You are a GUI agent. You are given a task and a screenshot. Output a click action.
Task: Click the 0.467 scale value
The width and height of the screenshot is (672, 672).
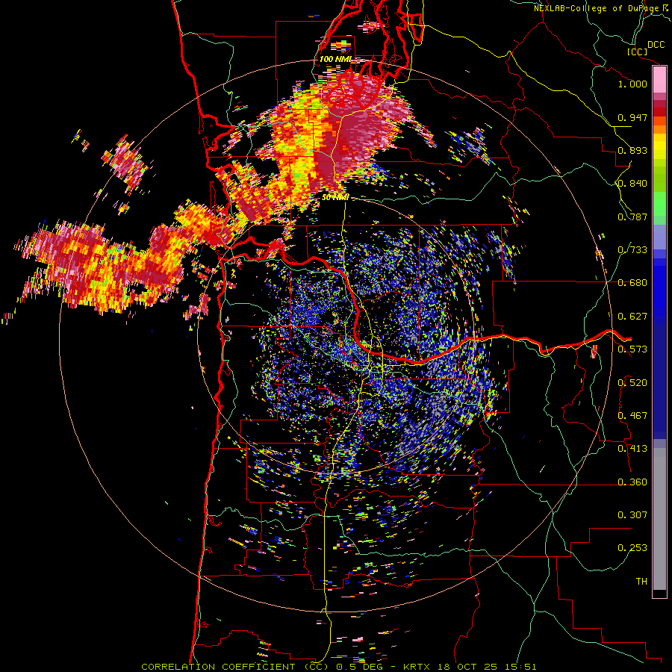pos(632,416)
